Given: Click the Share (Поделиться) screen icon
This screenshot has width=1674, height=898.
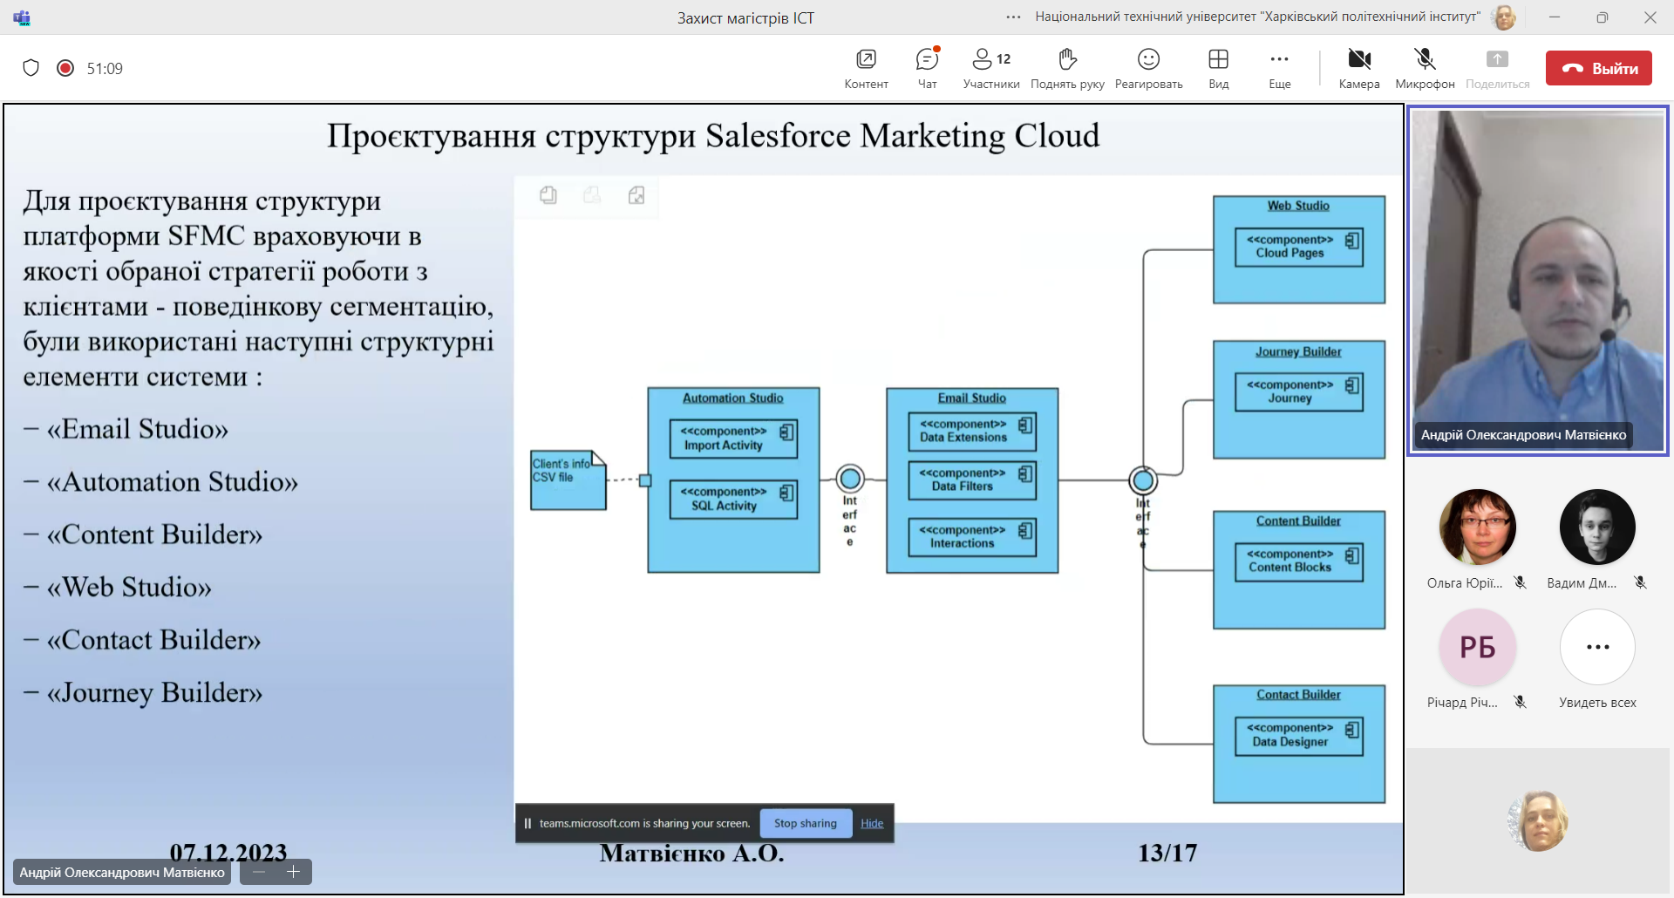Looking at the screenshot, I should click(x=1497, y=68).
